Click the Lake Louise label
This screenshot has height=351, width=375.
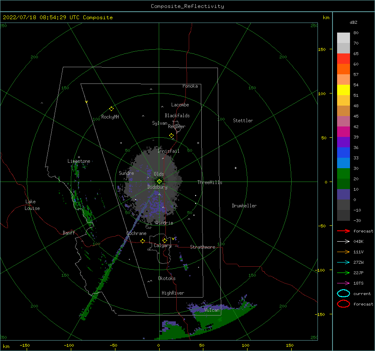32,205
